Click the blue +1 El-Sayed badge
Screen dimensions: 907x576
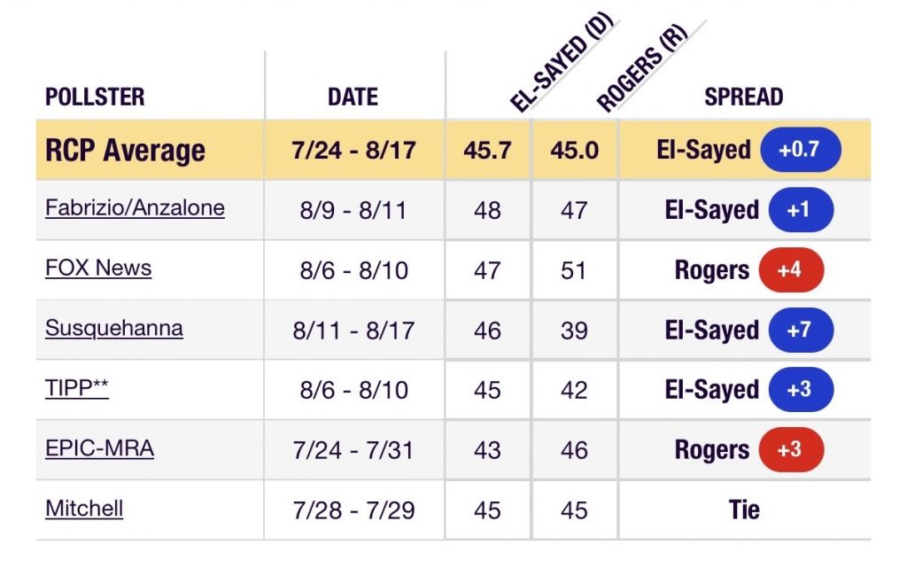(801, 209)
